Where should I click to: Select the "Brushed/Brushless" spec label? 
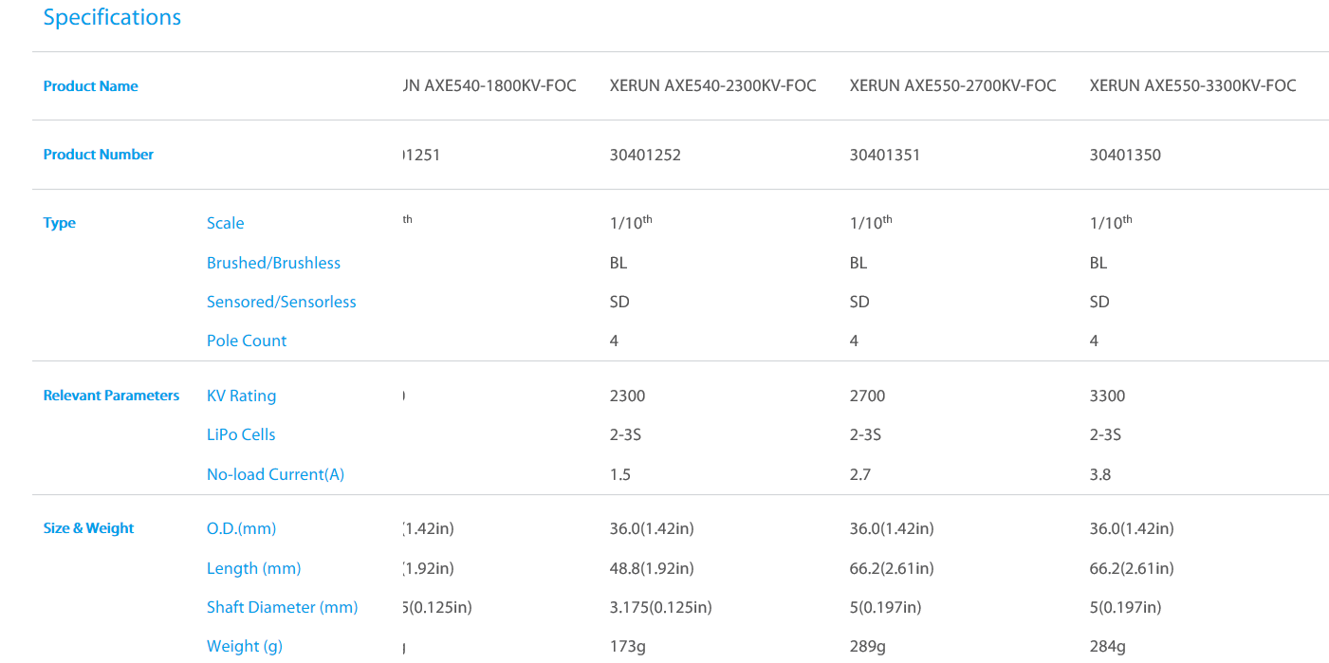click(273, 263)
